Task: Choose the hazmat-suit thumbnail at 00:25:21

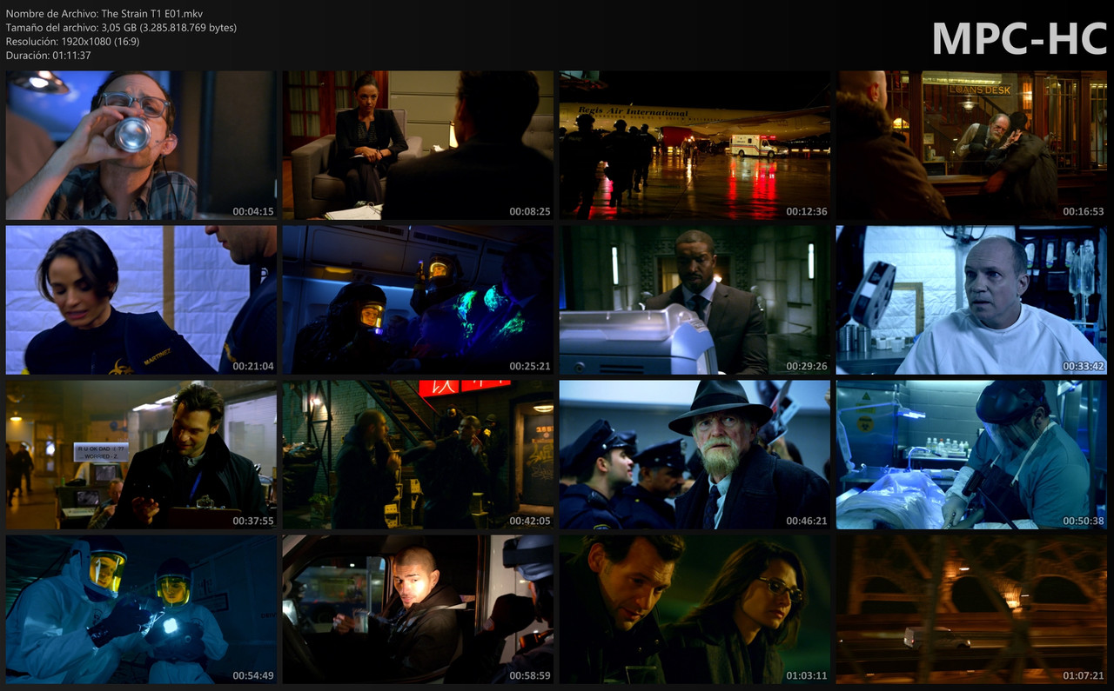Action: [418, 300]
